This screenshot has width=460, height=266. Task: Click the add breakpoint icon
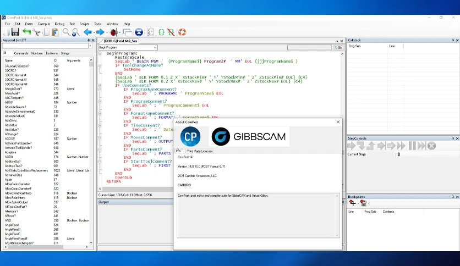point(352,203)
